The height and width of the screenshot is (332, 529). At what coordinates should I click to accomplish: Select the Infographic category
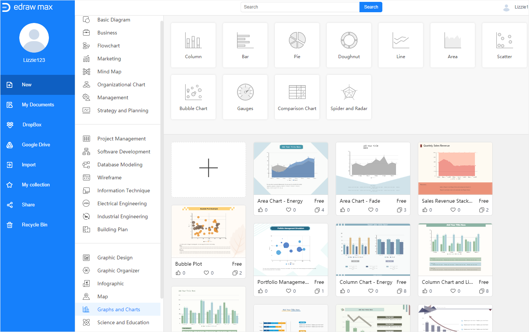118,283
